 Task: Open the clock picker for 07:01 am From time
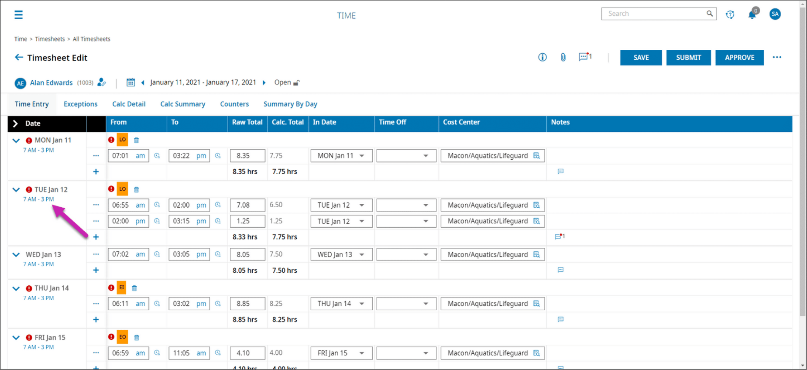pyautogui.click(x=157, y=156)
